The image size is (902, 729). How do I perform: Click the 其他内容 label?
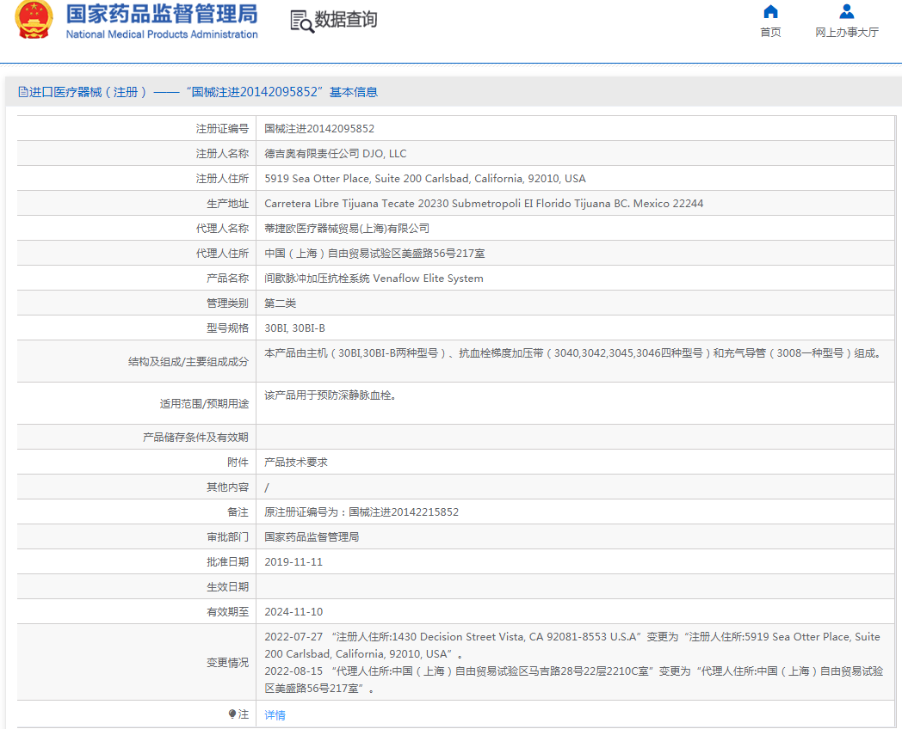coord(227,487)
